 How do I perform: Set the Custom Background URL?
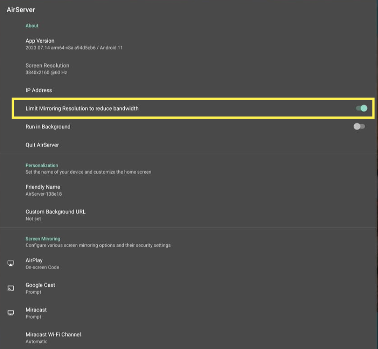tap(55, 215)
